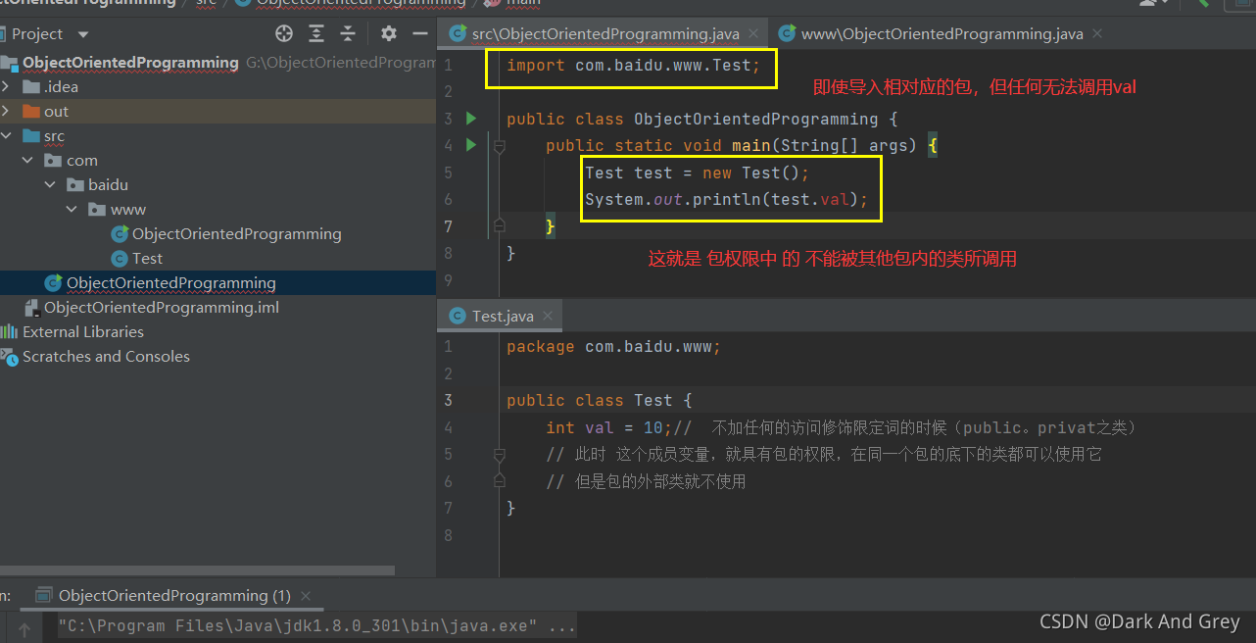Click 'Test test = new Test();' line
Screen dimensions: 1256x643
click(x=697, y=173)
